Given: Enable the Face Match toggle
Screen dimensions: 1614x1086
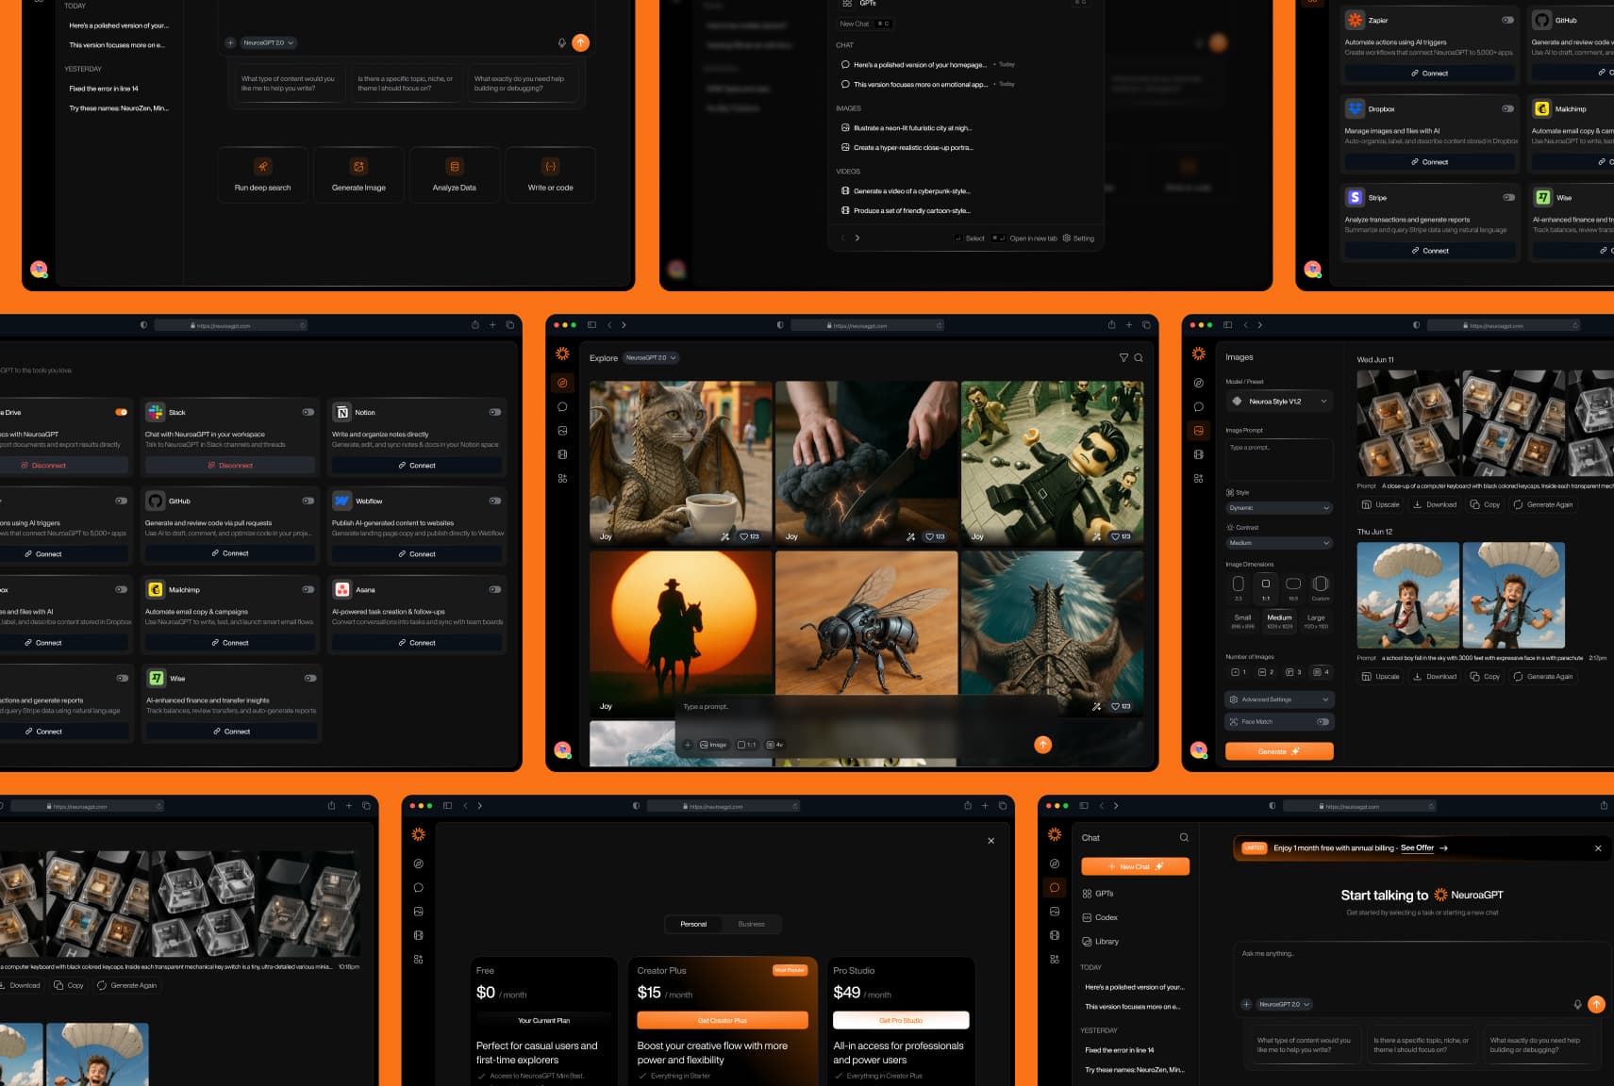Looking at the screenshot, I should [1323, 722].
